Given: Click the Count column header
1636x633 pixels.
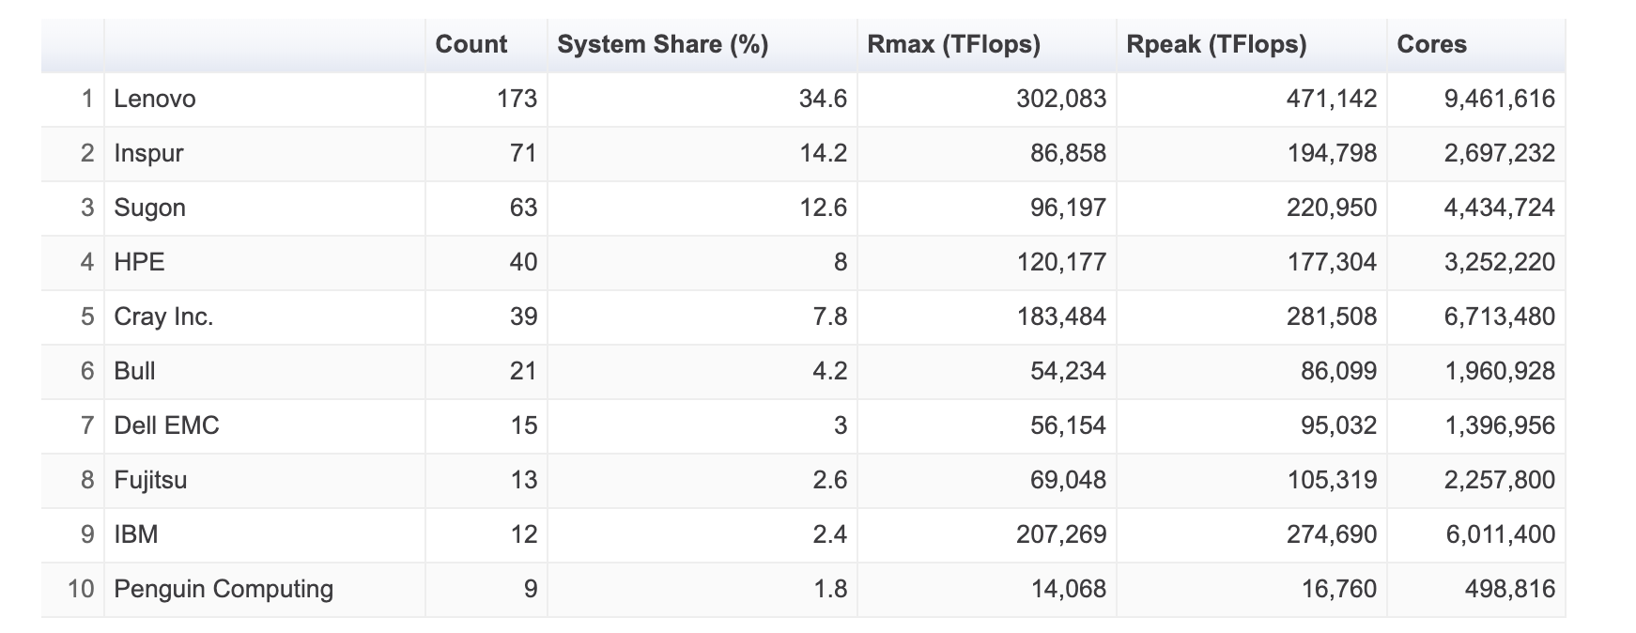Looking at the screenshot, I should tap(471, 44).
